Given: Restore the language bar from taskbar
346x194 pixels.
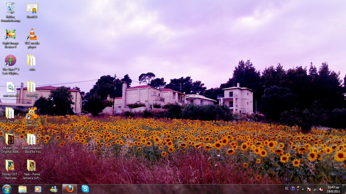Looking at the screenshot, I should point(298,187).
